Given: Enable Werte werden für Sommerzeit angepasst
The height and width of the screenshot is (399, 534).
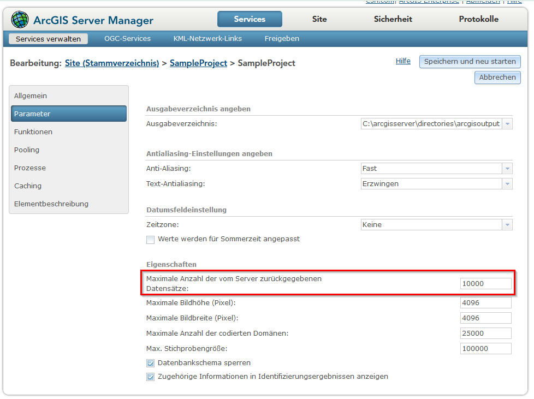Looking at the screenshot, I should 150,239.
